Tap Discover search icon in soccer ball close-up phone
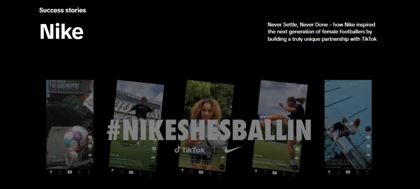This screenshot has width=420, height=189. (60, 172)
